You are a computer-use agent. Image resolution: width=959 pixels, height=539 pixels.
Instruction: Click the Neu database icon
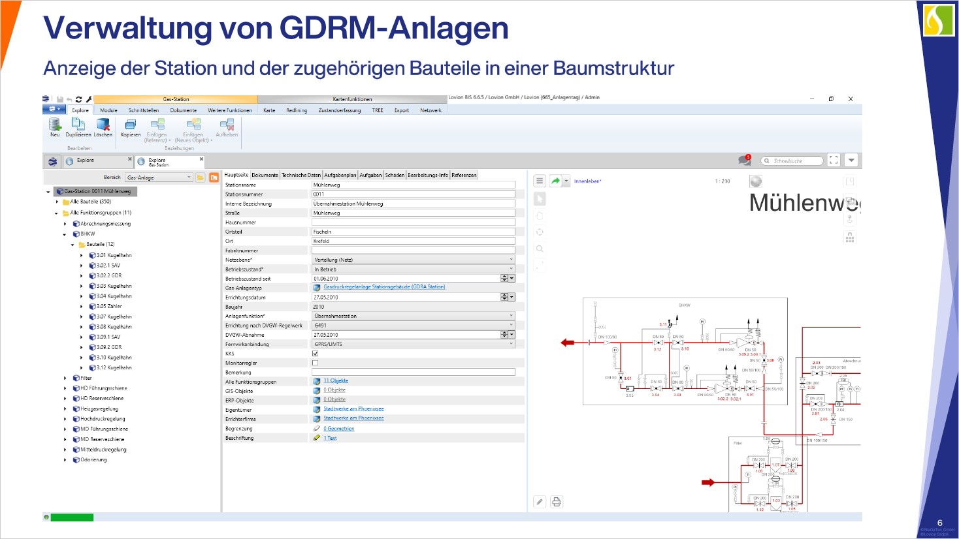pos(55,124)
